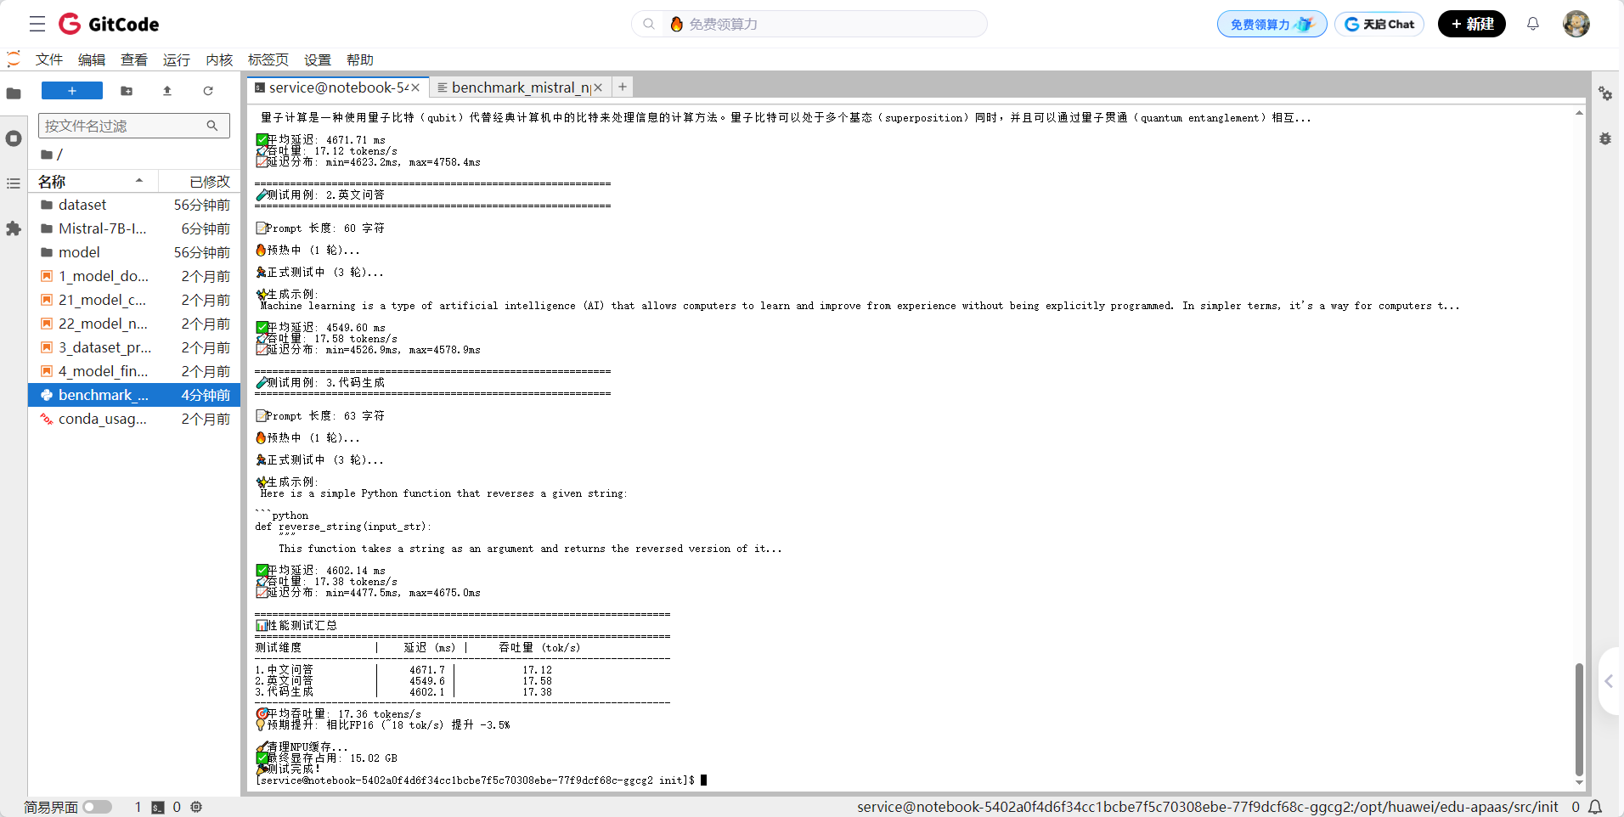The width and height of the screenshot is (1624, 817).
Task: Click the kernel status icon in status bar
Action: [196, 807]
